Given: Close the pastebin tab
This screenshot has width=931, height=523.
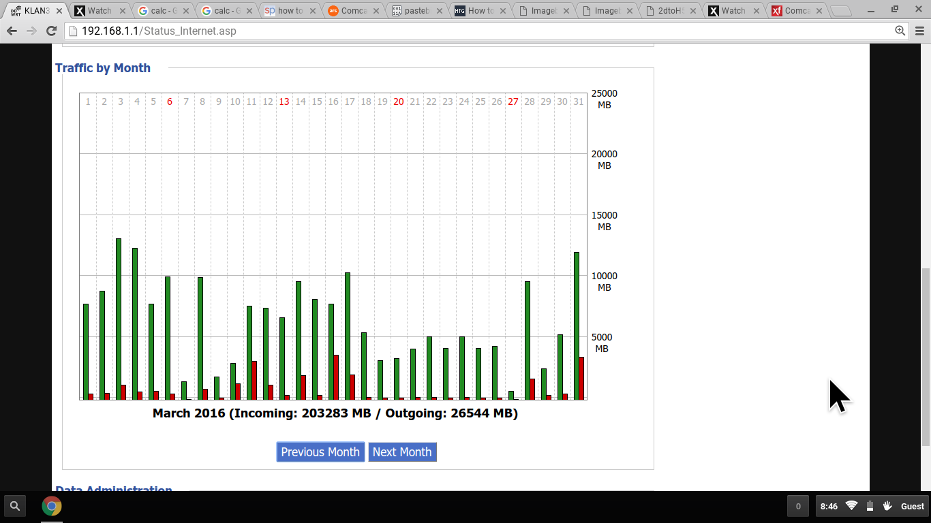Looking at the screenshot, I should pos(440,11).
